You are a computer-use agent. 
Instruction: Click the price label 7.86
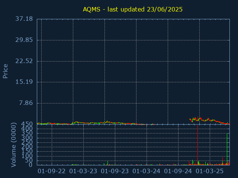click(26, 103)
